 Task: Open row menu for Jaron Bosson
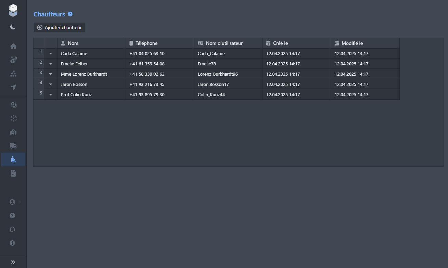coord(51,85)
